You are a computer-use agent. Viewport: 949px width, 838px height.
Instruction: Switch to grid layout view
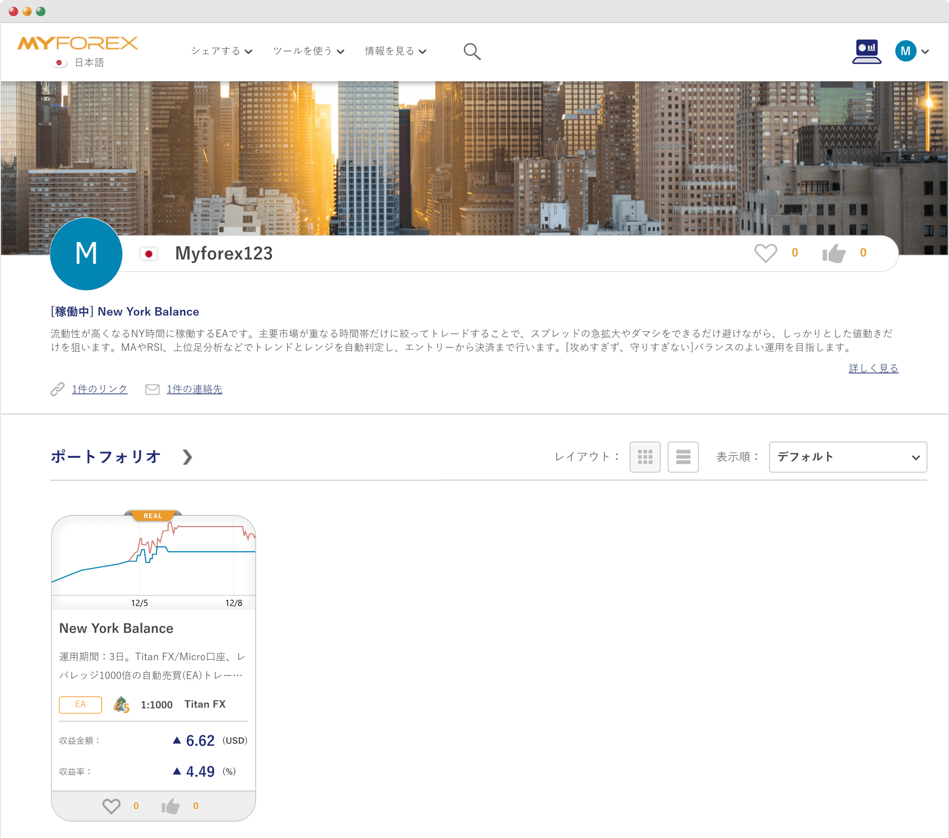[x=644, y=457]
